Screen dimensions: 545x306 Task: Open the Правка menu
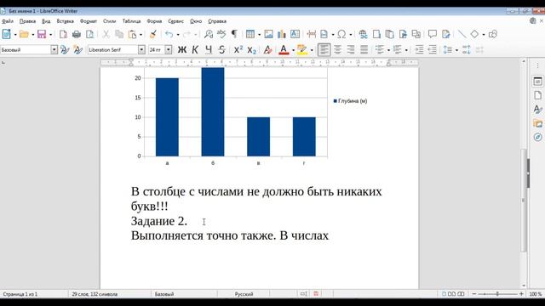(x=27, y=21)
